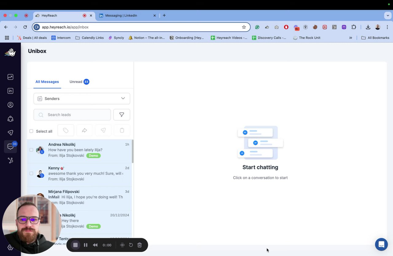
Task: Click Kenny's avatar thumbnail
Action: 40,174
